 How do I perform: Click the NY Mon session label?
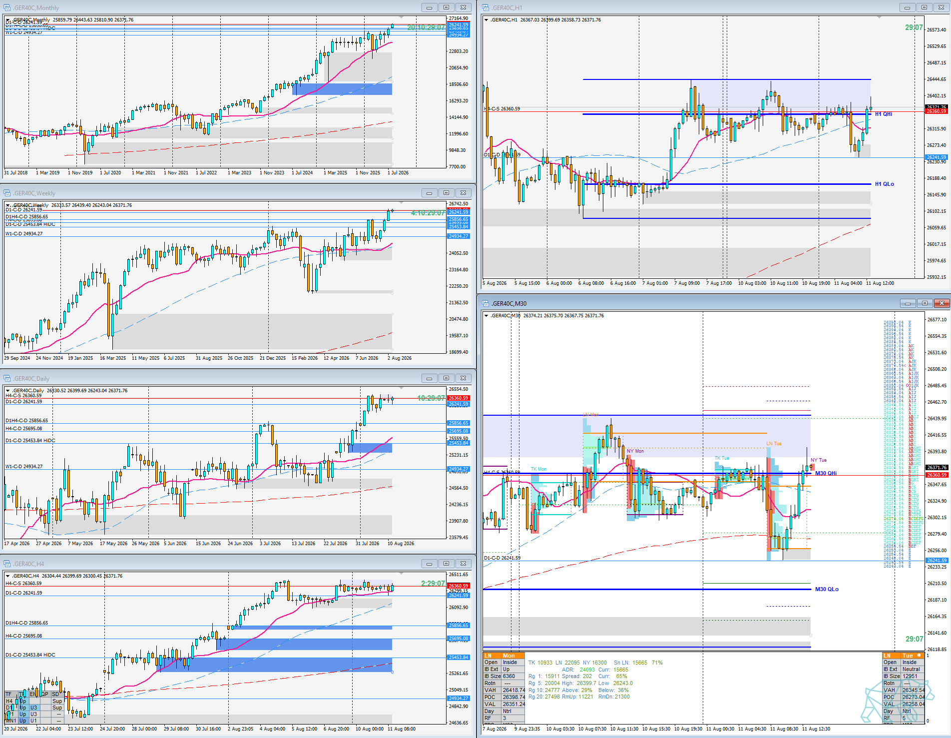pyautogui.click(x=635, y=451)
